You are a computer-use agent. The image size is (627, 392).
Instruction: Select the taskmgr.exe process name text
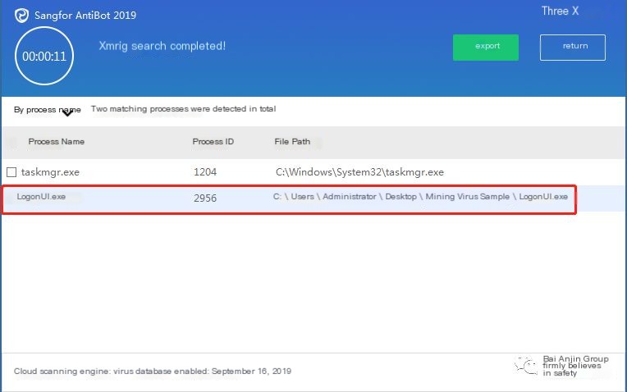[x=50, y=172]
